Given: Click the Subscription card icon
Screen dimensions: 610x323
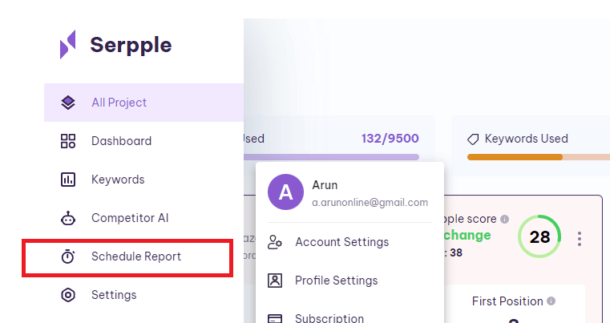Looking at the screenshot, I should pos(275,318).
